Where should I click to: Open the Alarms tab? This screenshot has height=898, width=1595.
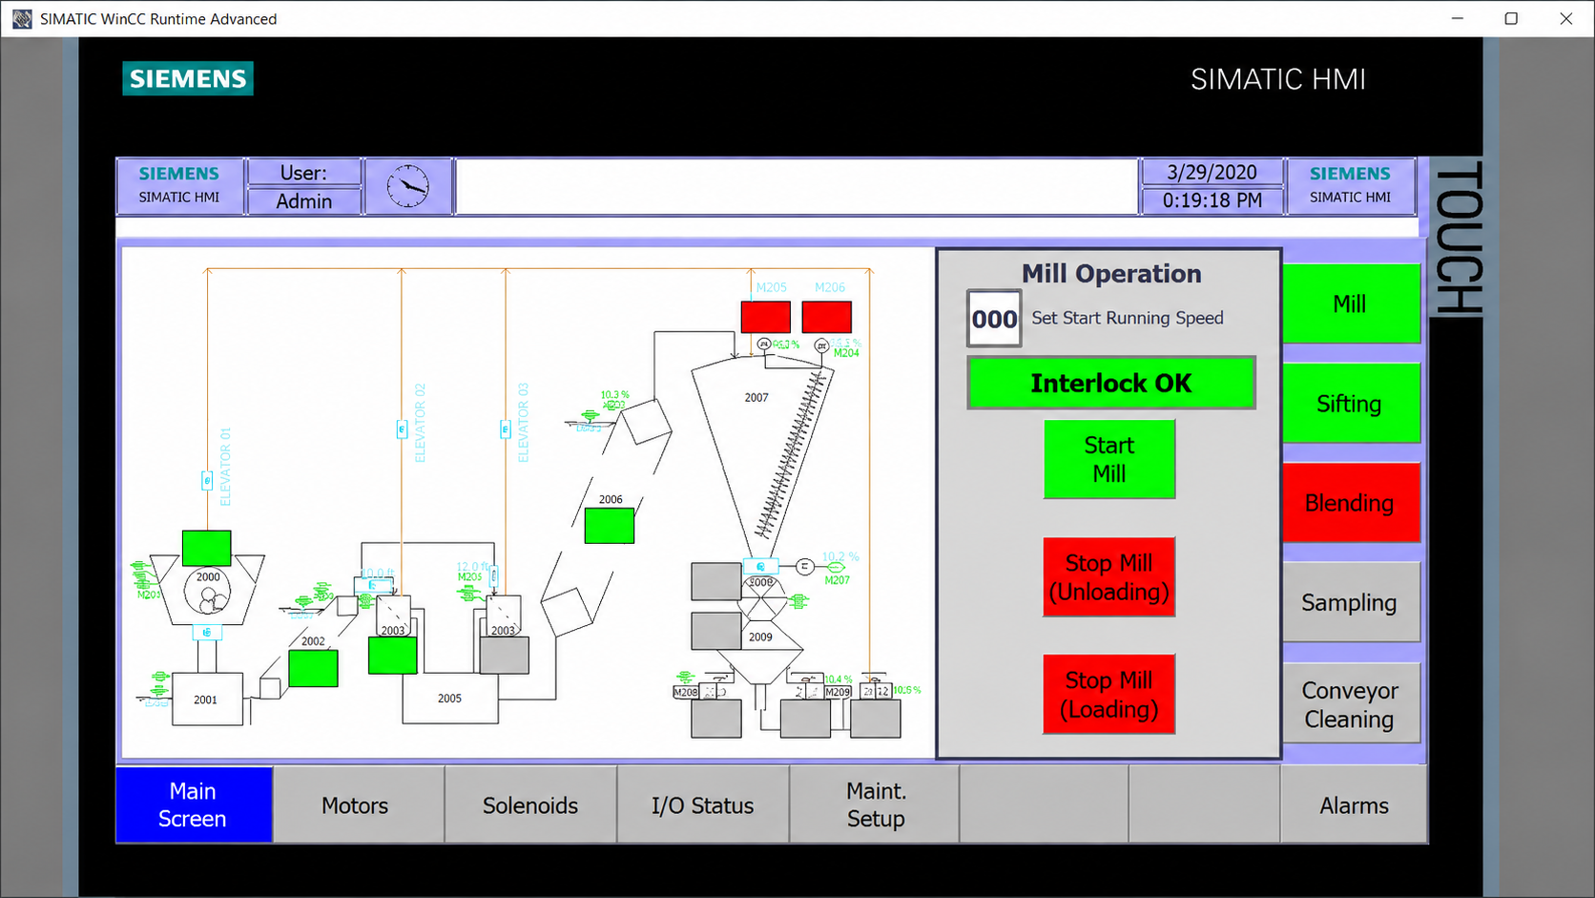pyautogui.click(x=1354, y=804)
